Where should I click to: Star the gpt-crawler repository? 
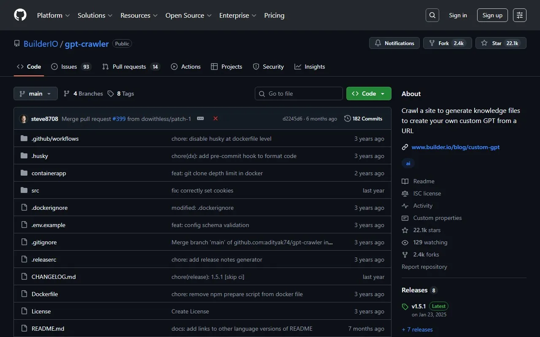coord(501,43)
